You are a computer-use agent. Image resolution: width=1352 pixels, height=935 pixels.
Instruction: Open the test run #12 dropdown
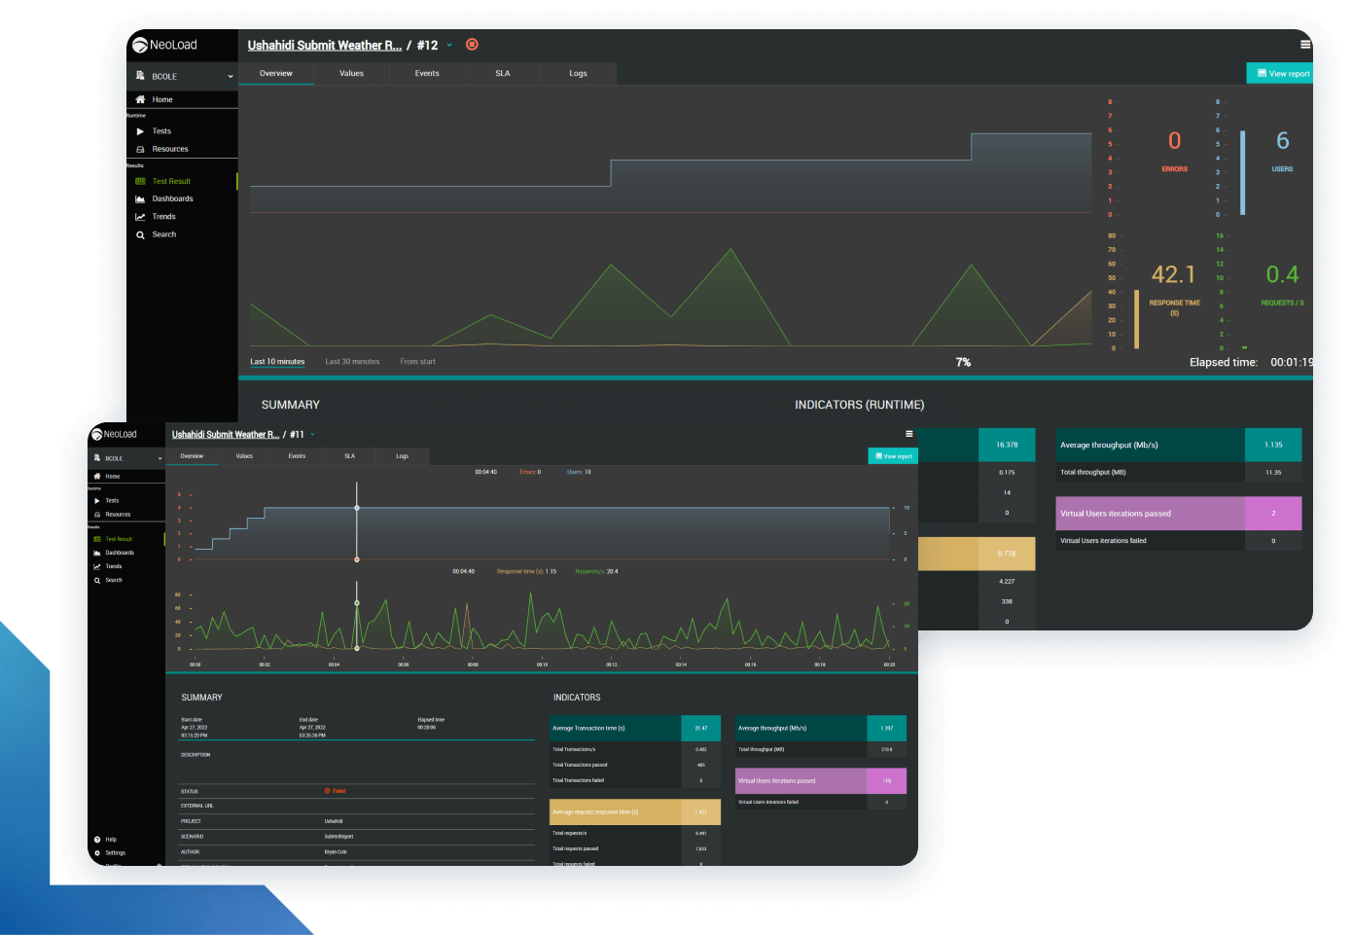click(x=448, y=45)
